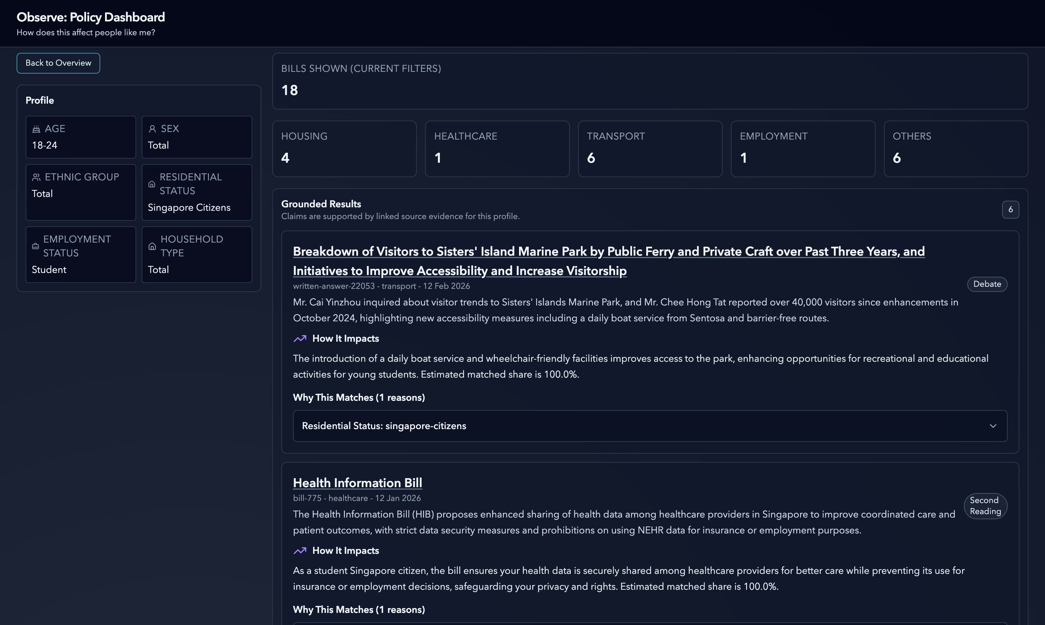The width and height of the screenshot is (1045, 625).
Task: Select the Transport category card
Action: point(649,149)
